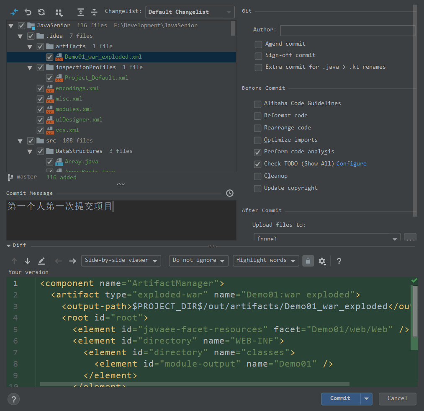Screen dimensions: 424x411
Task: Click the diff viewer vertical scrollbar
Action: (x=415, y=311)
